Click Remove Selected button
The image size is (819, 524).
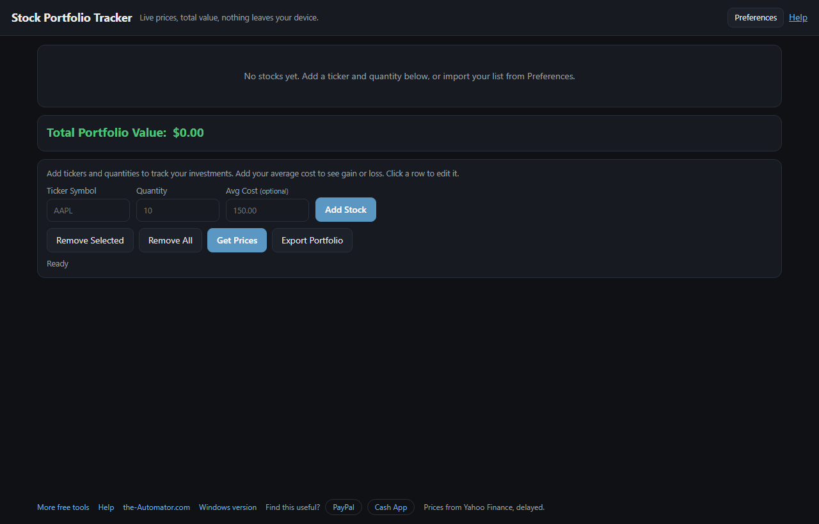click(x=90, y=240)
